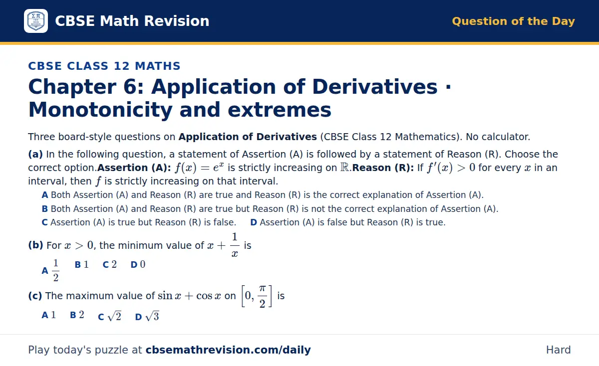599x366 pixels.
Task: Click the CBSE Math Revision logo icon
Action: click(36, 21)
